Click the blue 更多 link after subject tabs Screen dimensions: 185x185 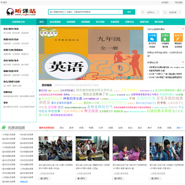coord(179,128)
